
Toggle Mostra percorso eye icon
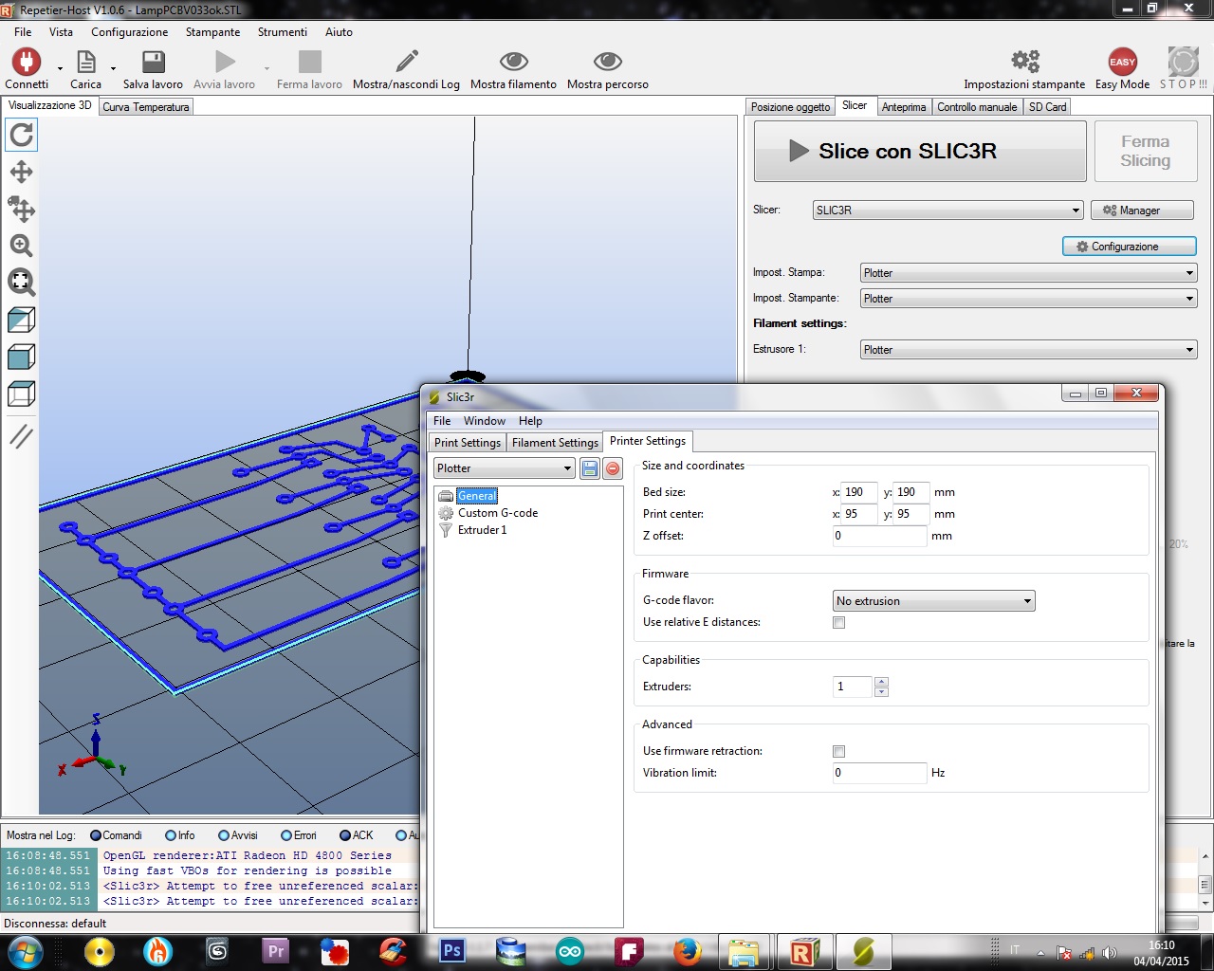tap(608, 63)
